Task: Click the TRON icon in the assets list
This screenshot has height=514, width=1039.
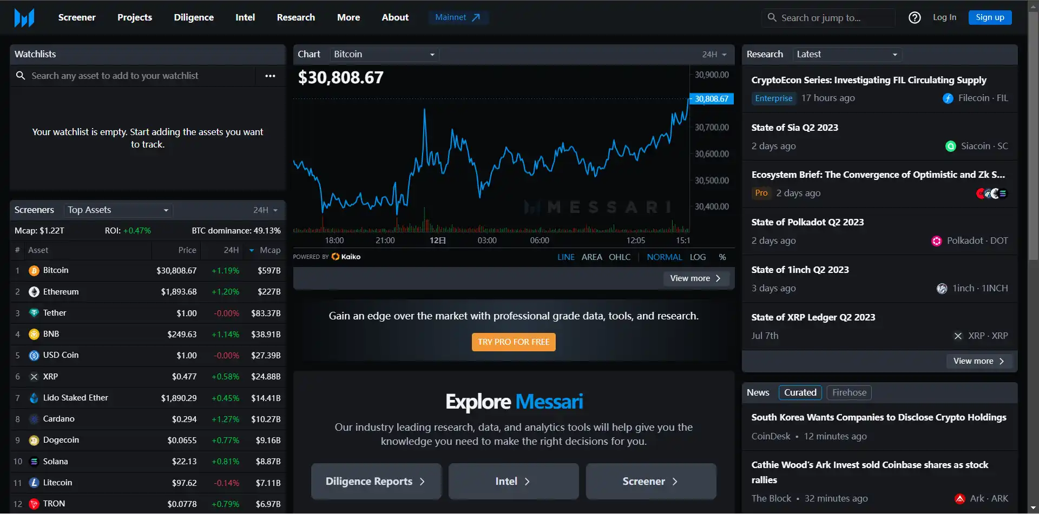Action: (x=34, y=504)
